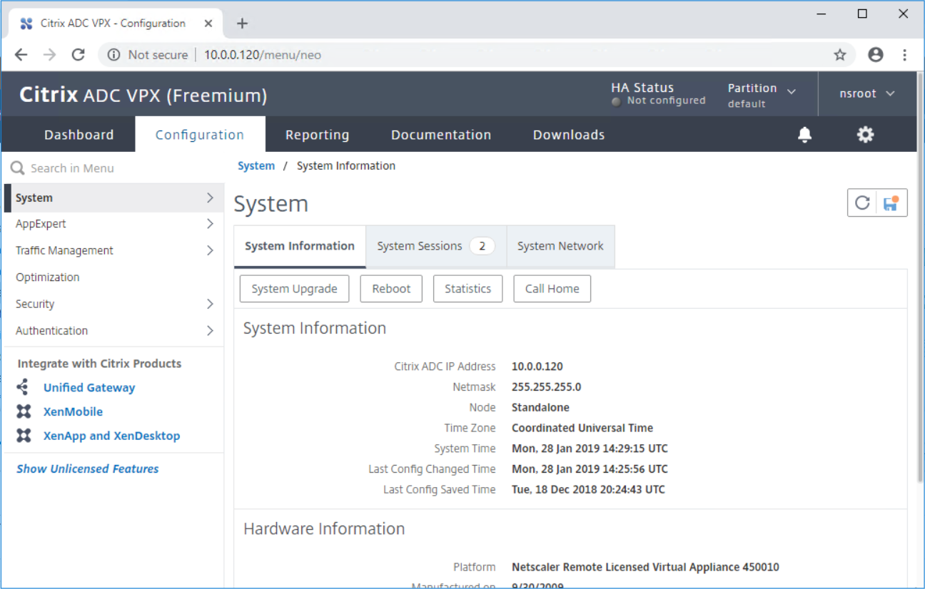
Task: Bookmark this page with the star icon
Action: pos(840,55)
